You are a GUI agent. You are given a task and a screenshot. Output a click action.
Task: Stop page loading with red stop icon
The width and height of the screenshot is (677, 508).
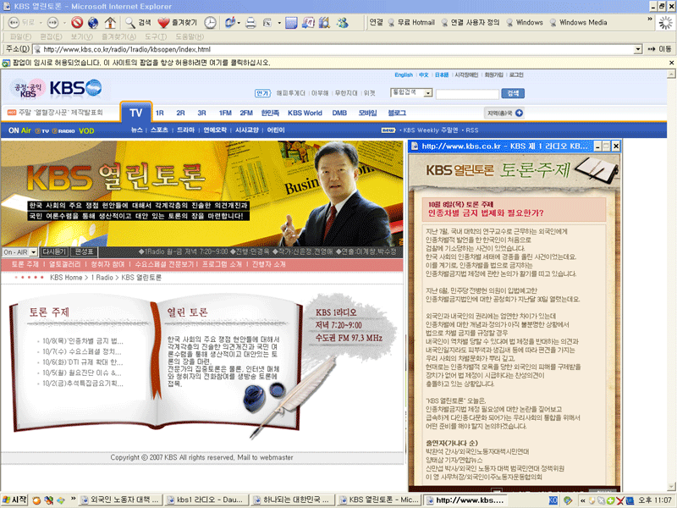[x=77, y=23]
